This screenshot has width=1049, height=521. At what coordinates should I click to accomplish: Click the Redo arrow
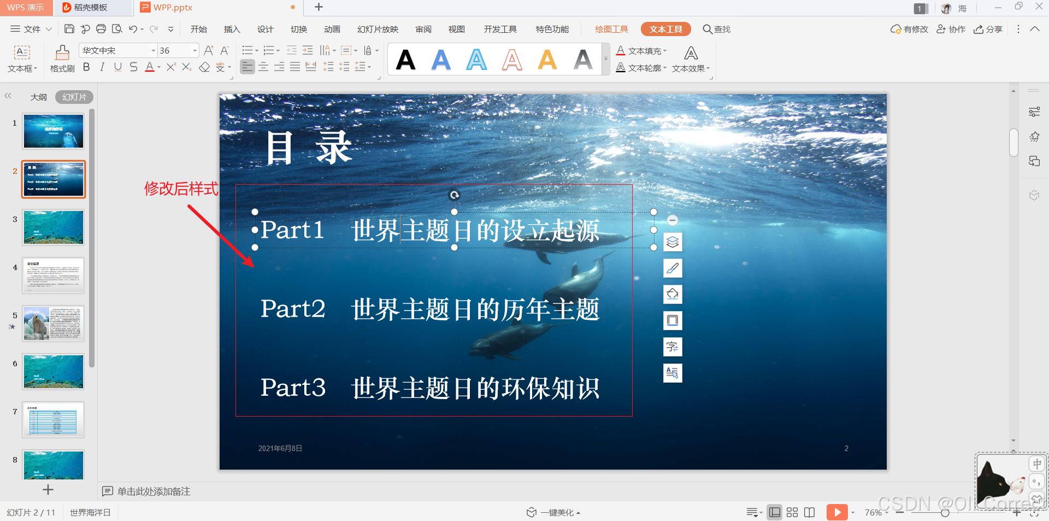pyautogui.click(x=154, y=29)
